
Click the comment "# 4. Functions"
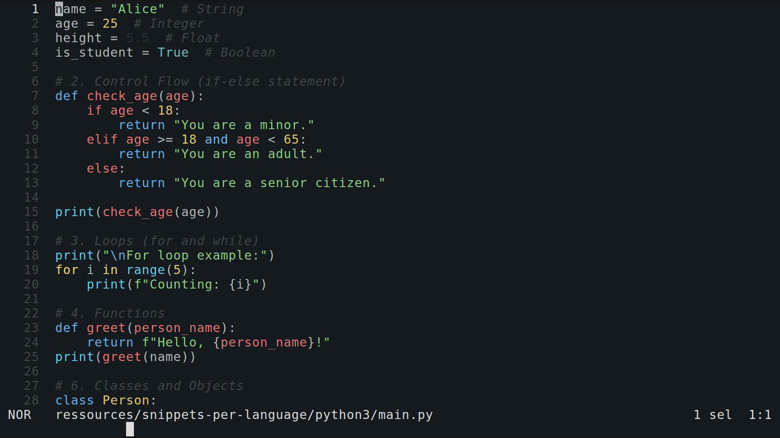pyautogui.click(x=110, y=313)
